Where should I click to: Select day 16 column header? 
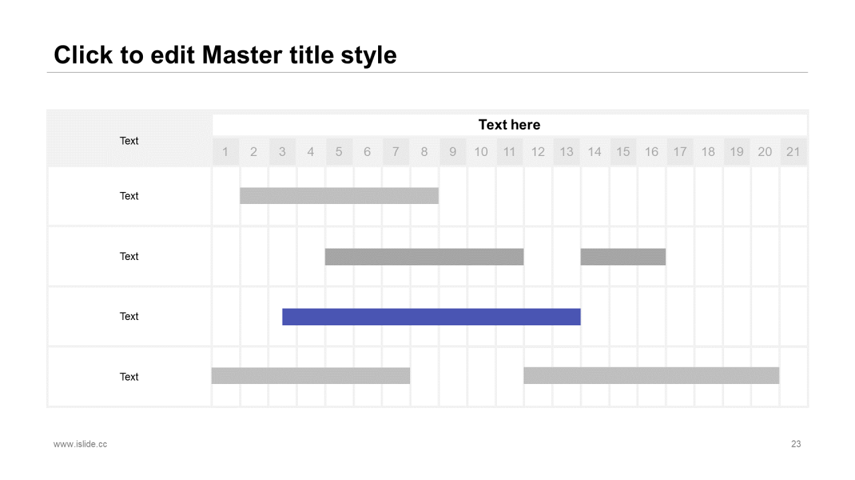[x=651, y=152]
